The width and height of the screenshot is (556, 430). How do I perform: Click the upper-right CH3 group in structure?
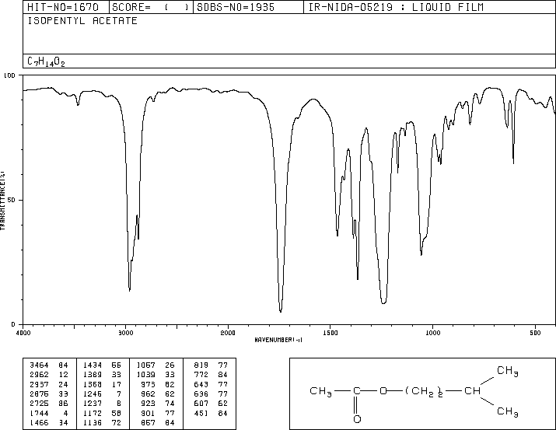tap(508, 371)
